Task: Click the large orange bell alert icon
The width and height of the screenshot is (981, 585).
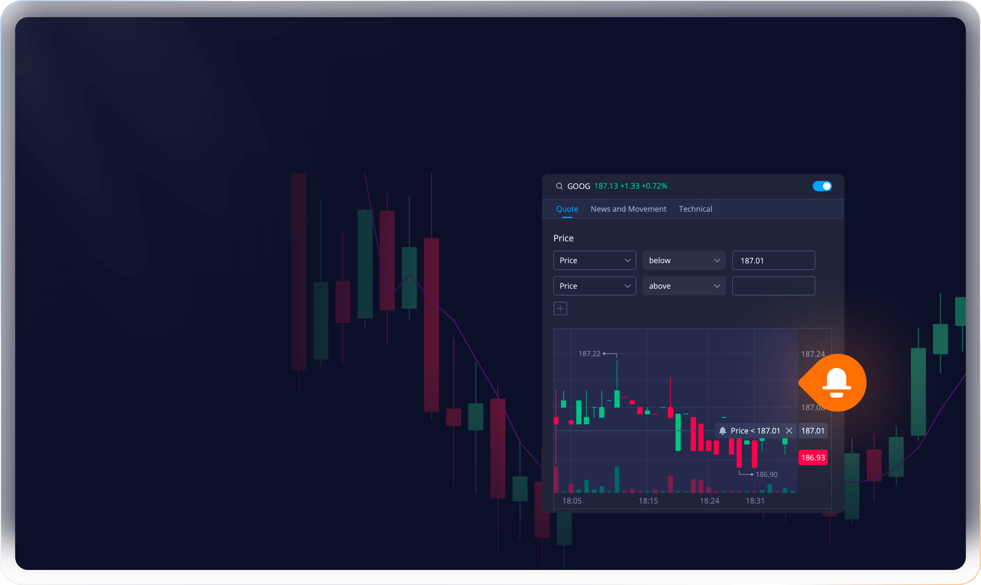Action: coord(836,383)
